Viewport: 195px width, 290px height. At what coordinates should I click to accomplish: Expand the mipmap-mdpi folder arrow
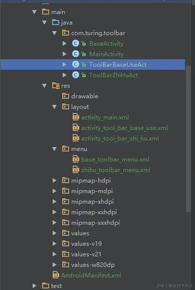[54, 191]
